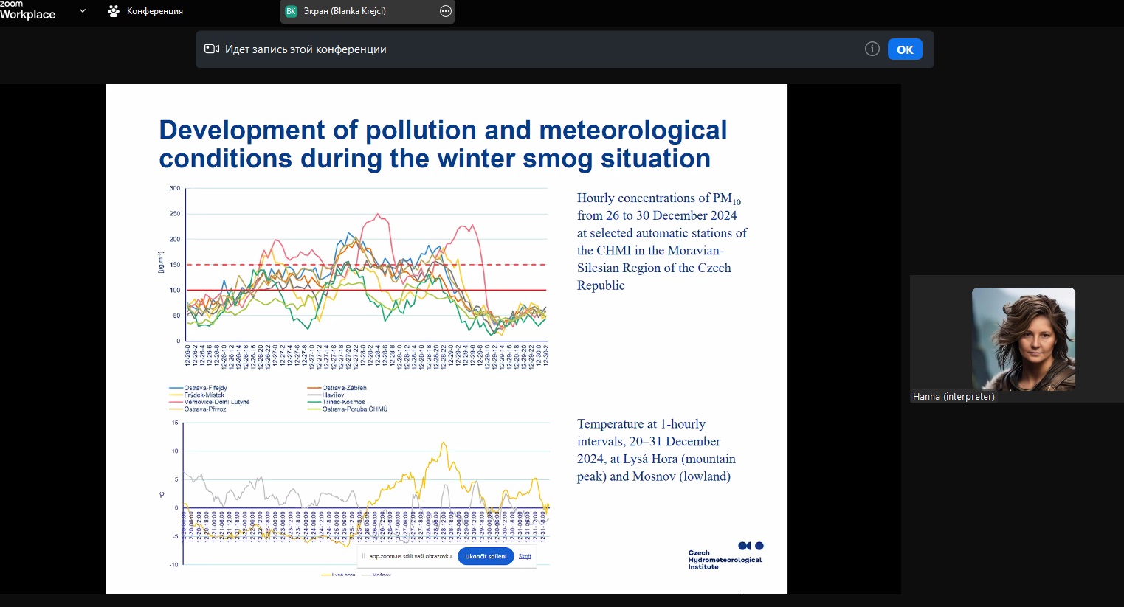This screenshot has width=1124, height=607.
Task: Select Hanna (interpreter) video thumbnail
Action: tap(1023, 339)
